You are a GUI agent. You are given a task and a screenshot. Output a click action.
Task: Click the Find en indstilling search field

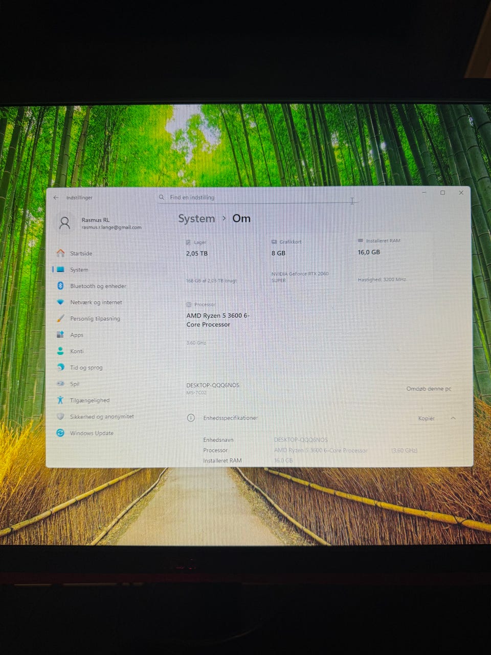point(258,197)
